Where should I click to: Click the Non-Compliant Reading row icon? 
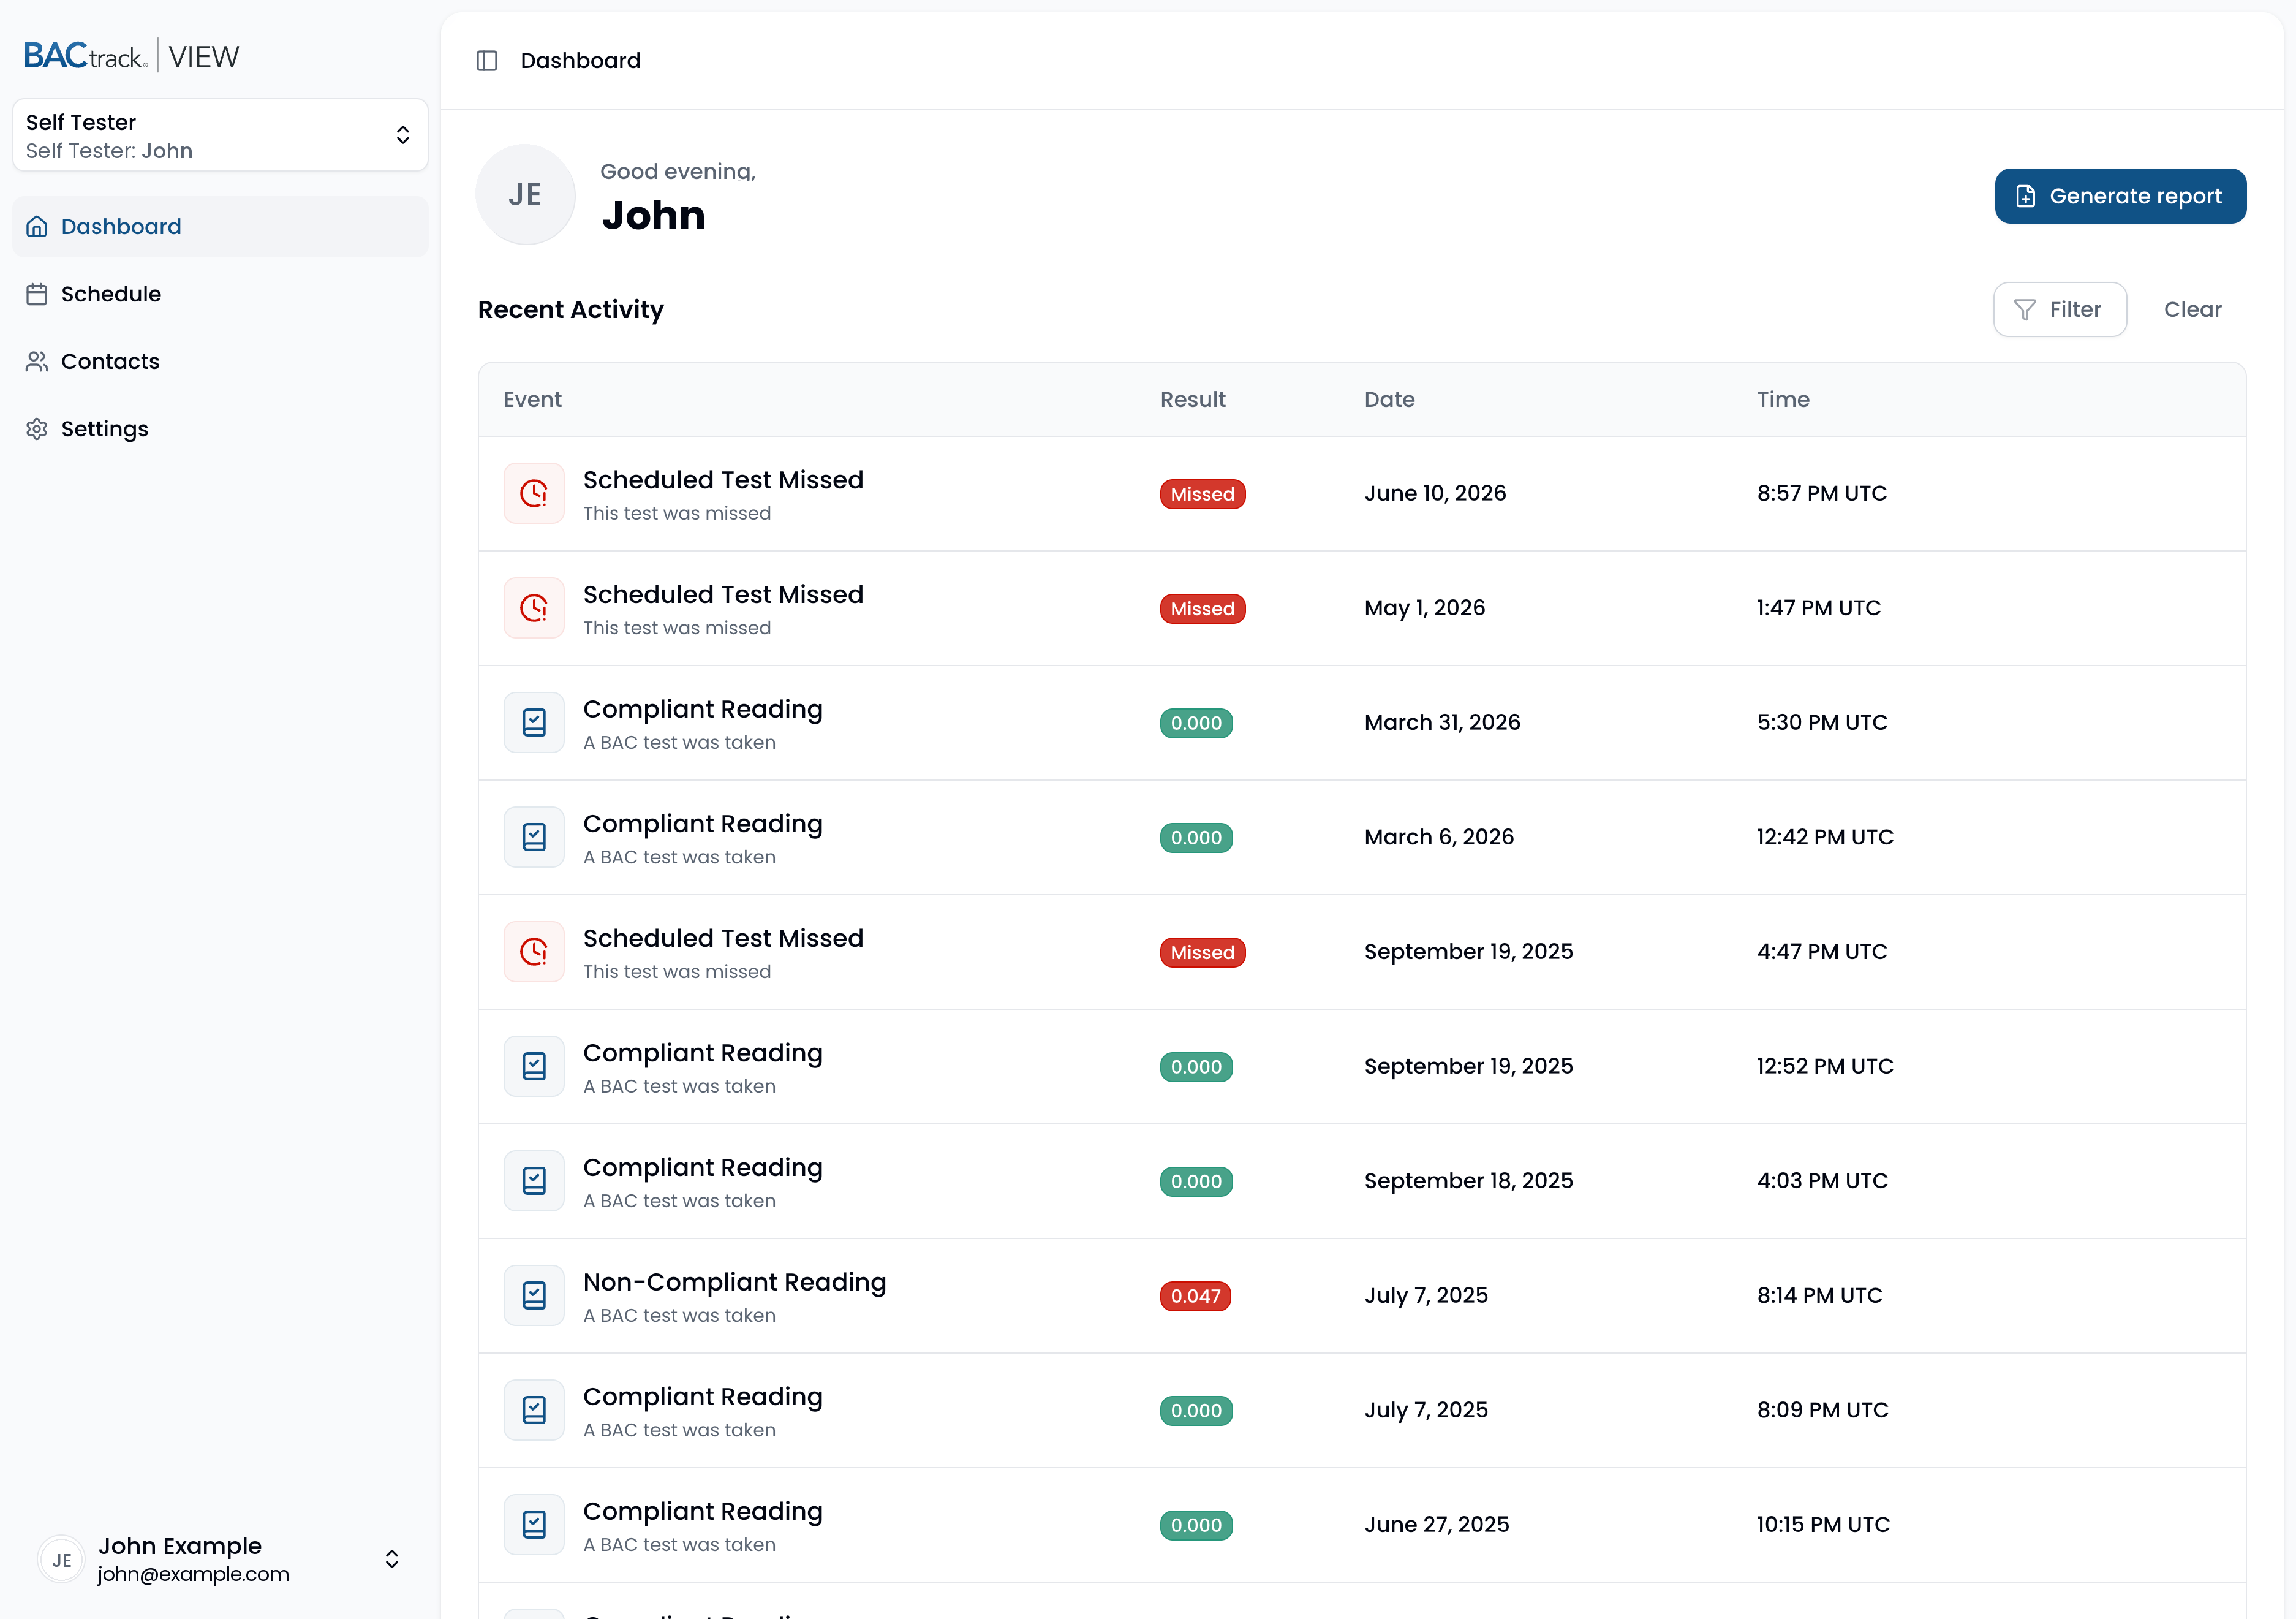click(534, 1295)
